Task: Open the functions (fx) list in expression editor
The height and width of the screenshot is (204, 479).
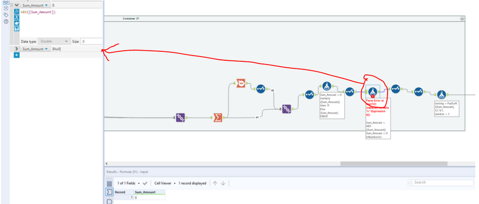Action: tap(17, 12)
